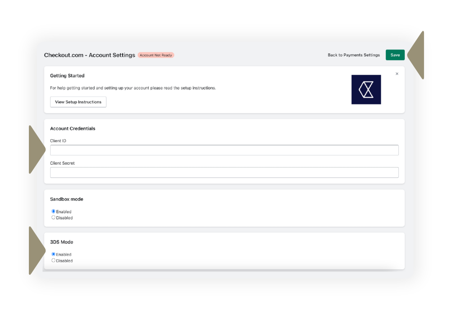Click the Getting Started title

pos(67,76)
